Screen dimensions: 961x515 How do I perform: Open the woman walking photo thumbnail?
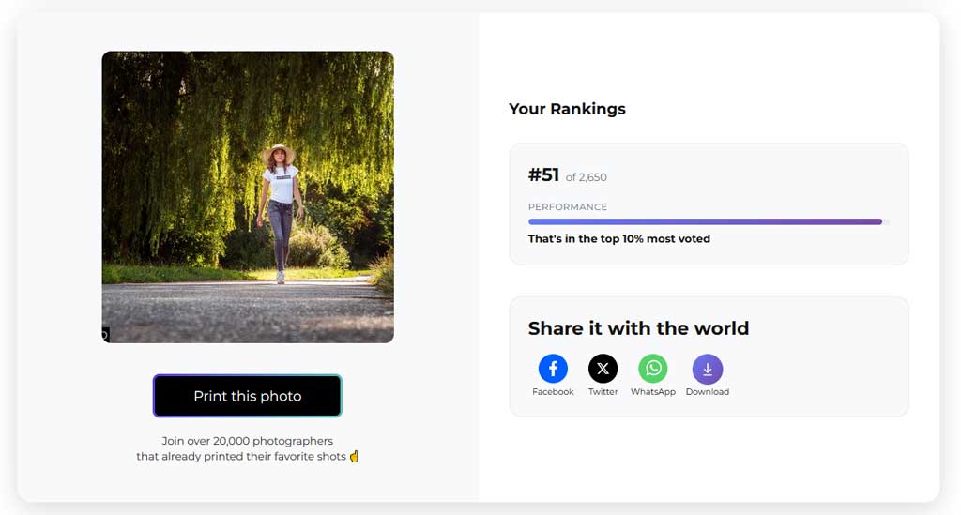coord(248,197)
